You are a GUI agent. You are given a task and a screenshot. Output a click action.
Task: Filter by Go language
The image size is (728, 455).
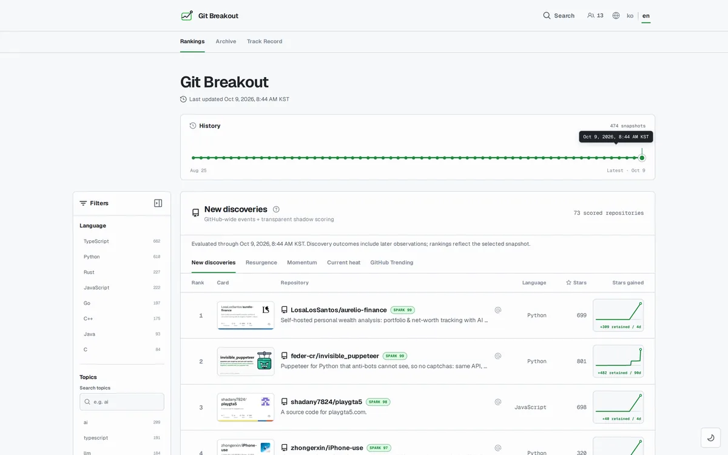point(122,303)
